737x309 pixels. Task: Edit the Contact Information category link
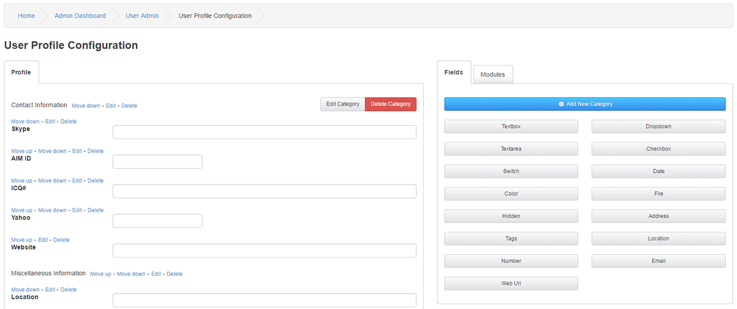click(111, 106)
